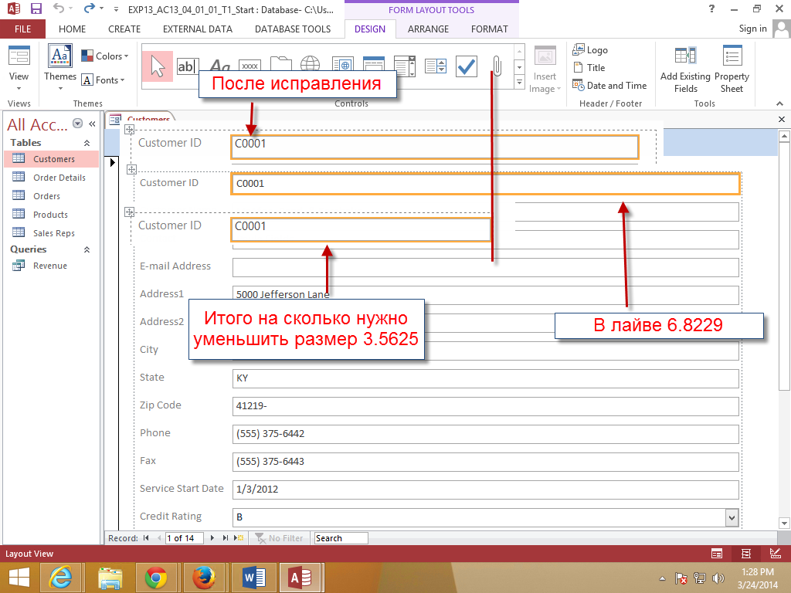The height and width of the screenshot is (593, 791).
Task: Open the FILE tab
Action: point(22,29)
